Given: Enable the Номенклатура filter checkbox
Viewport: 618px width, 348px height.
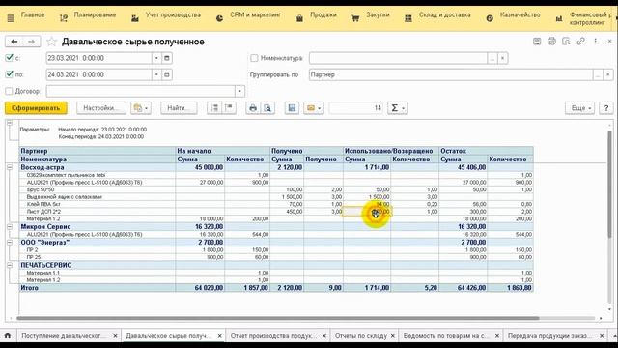Looking at the screenshot, I should click(x=254, y=58).
